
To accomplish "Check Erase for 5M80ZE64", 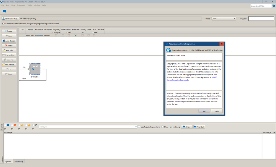I will pyautogui.click(x=88, y=35).
